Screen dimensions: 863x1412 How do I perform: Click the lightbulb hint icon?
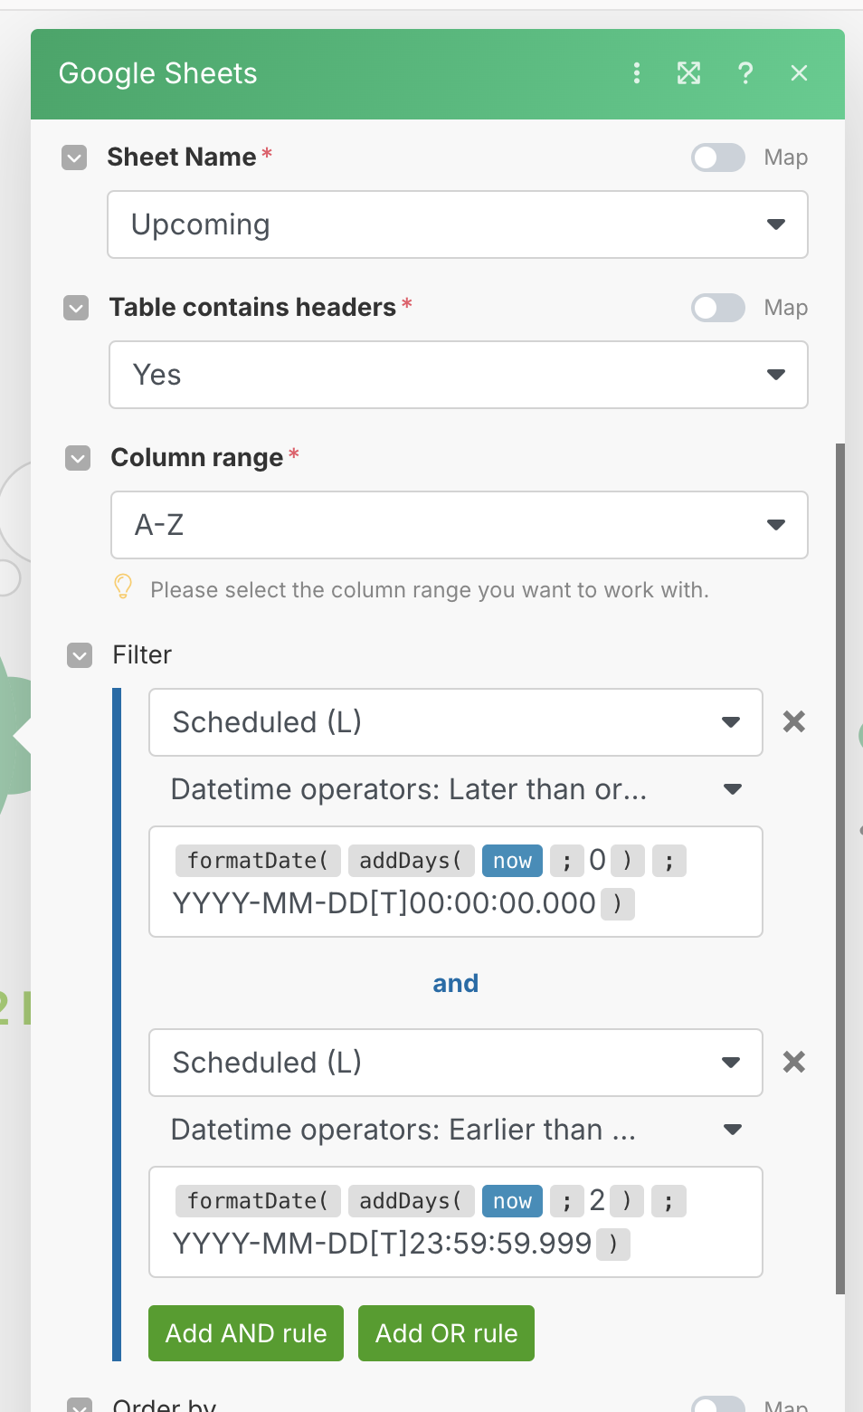point(124,587)
